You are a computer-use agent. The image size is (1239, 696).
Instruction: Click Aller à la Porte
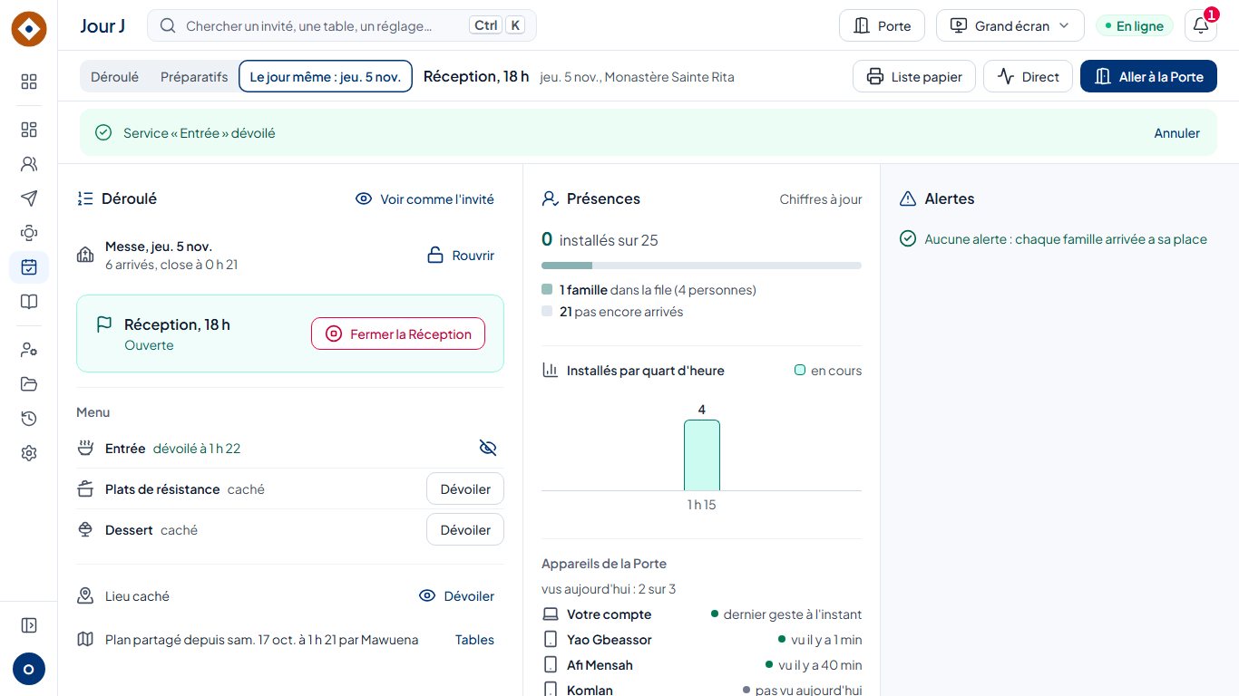(1148, 77)
